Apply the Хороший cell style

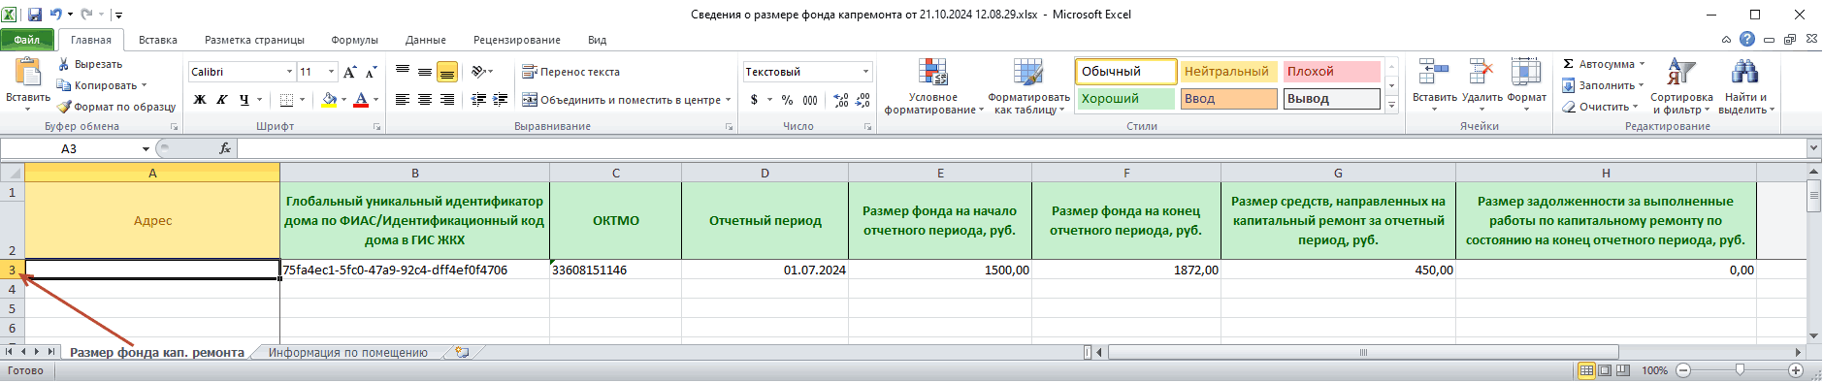[1125, 99]
